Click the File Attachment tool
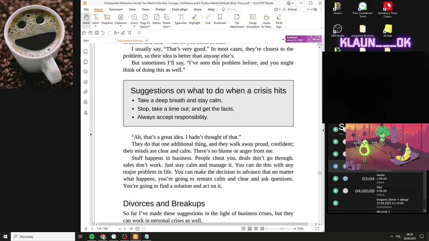 pyautogui.click(x=237, y=21)
